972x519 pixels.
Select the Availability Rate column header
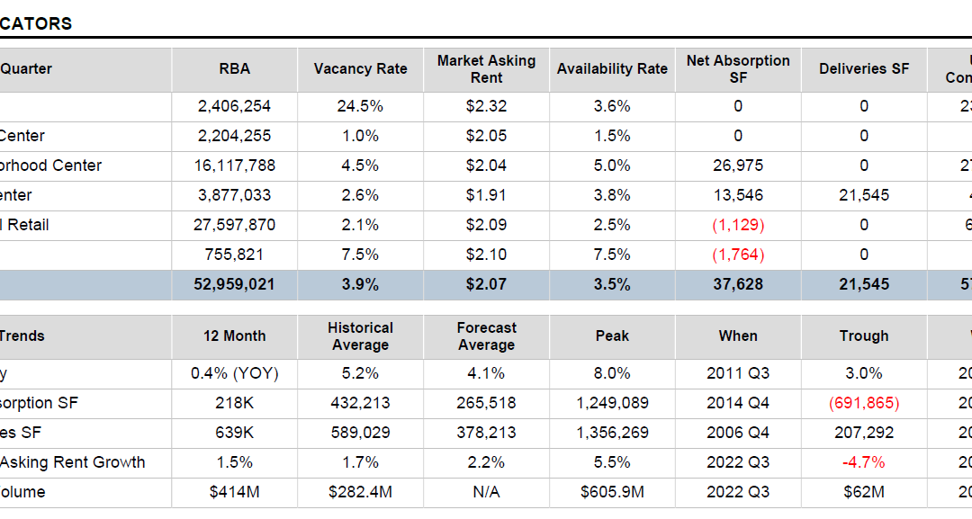[x=612, y=69]
